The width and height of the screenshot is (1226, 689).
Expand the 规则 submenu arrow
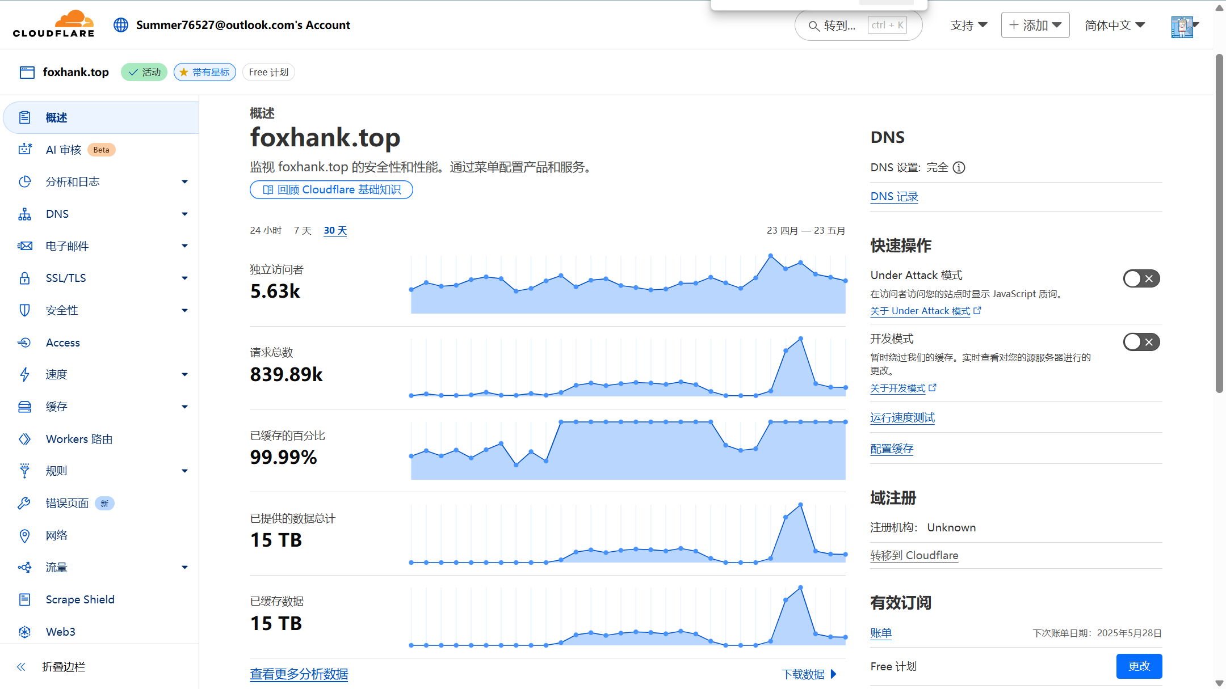pos(184,471)
